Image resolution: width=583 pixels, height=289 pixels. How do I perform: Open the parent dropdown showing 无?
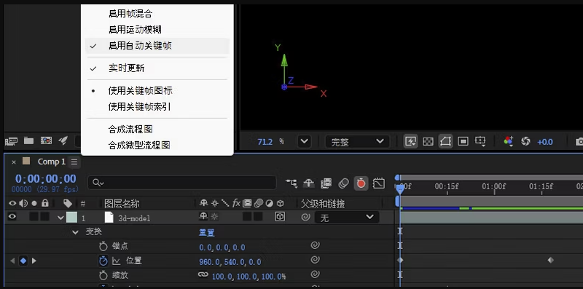tap(347, 218)
